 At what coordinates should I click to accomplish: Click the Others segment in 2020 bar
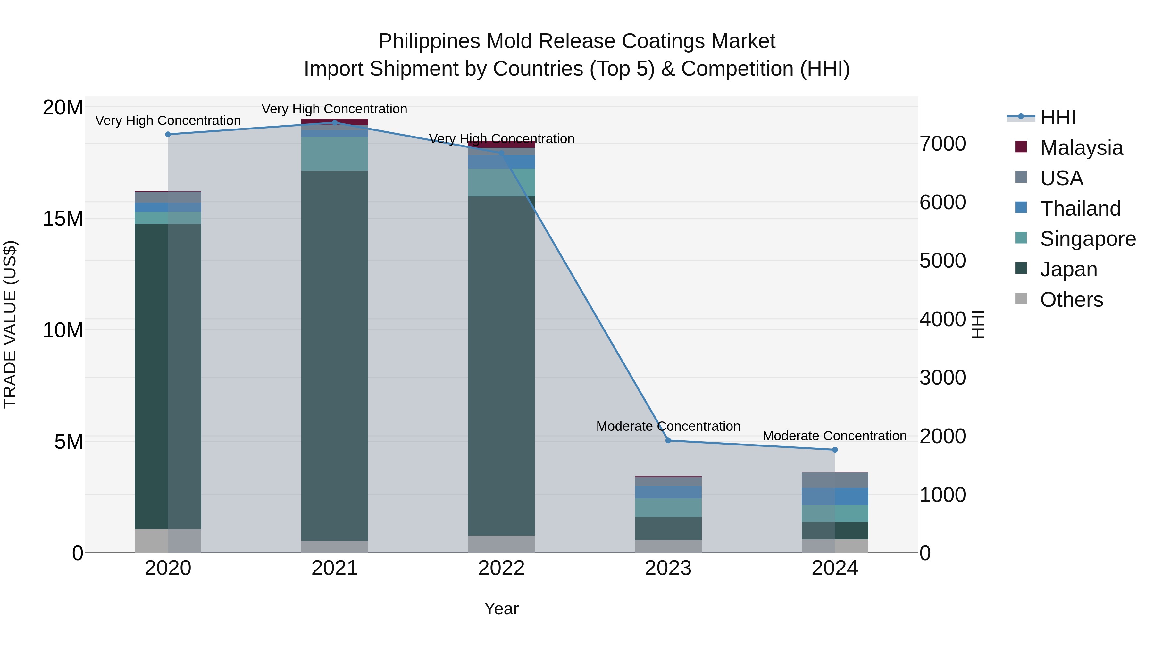168,541
